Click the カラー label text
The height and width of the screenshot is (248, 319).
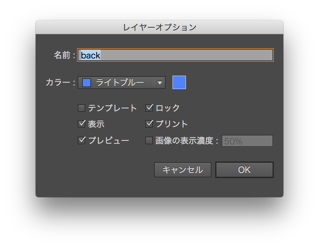[58, 83]
